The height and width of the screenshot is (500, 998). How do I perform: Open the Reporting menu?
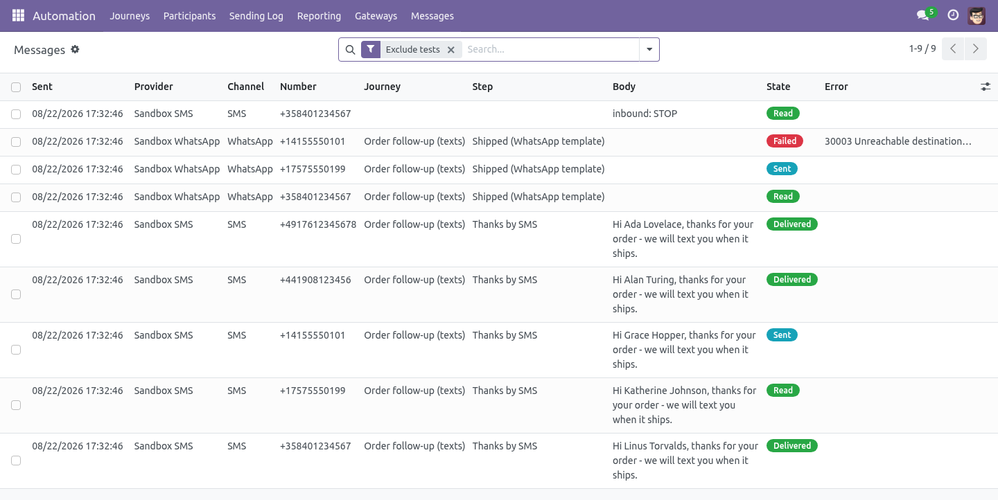[319, 15]
